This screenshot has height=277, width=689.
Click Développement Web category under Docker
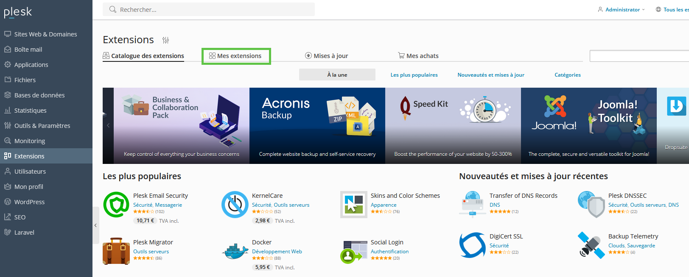coord(277,252)
